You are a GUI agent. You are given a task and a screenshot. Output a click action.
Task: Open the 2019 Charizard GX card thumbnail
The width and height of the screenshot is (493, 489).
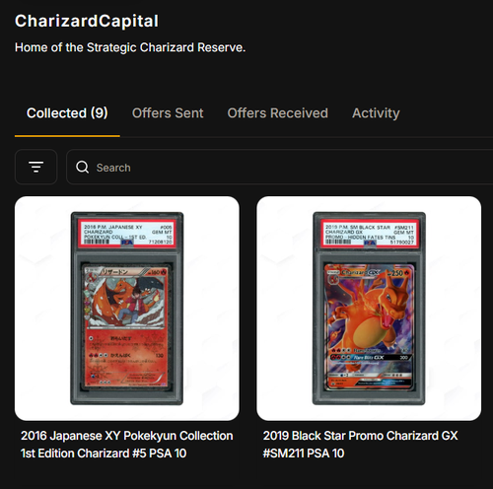pos(369,309)
